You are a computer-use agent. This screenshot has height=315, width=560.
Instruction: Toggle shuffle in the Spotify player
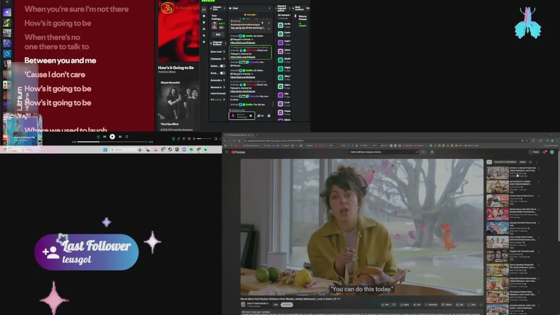click(98, 136)
